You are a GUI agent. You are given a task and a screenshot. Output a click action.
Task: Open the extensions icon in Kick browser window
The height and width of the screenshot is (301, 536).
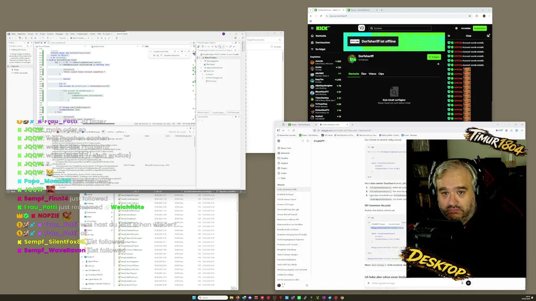[x=477, y=16]
